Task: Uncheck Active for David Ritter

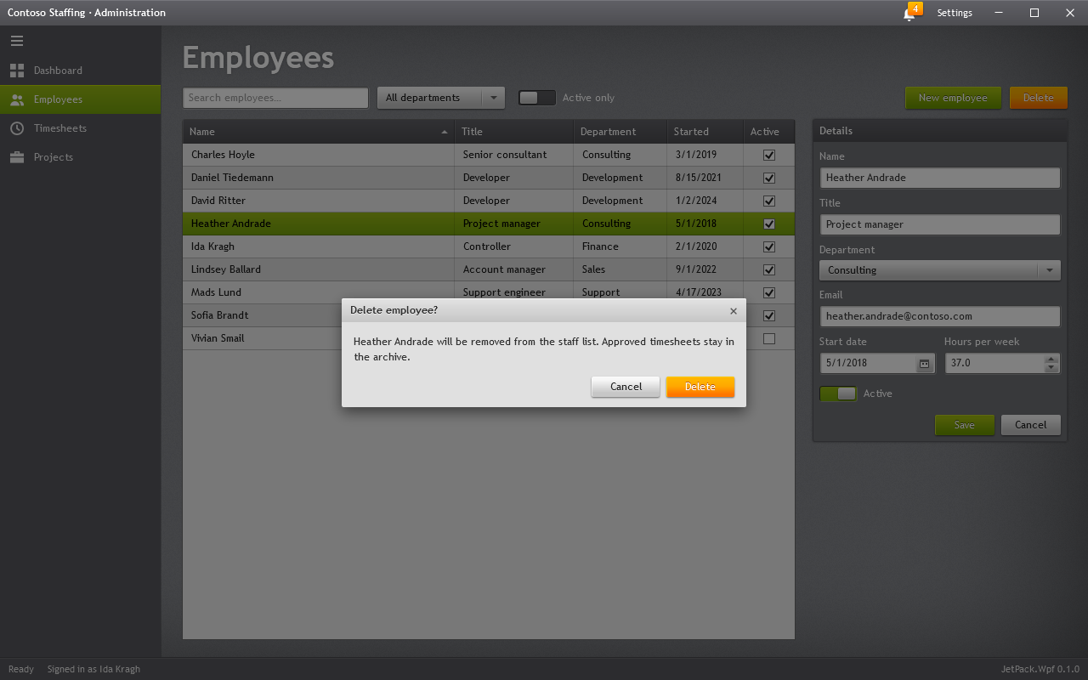Action: click(769, 201)
